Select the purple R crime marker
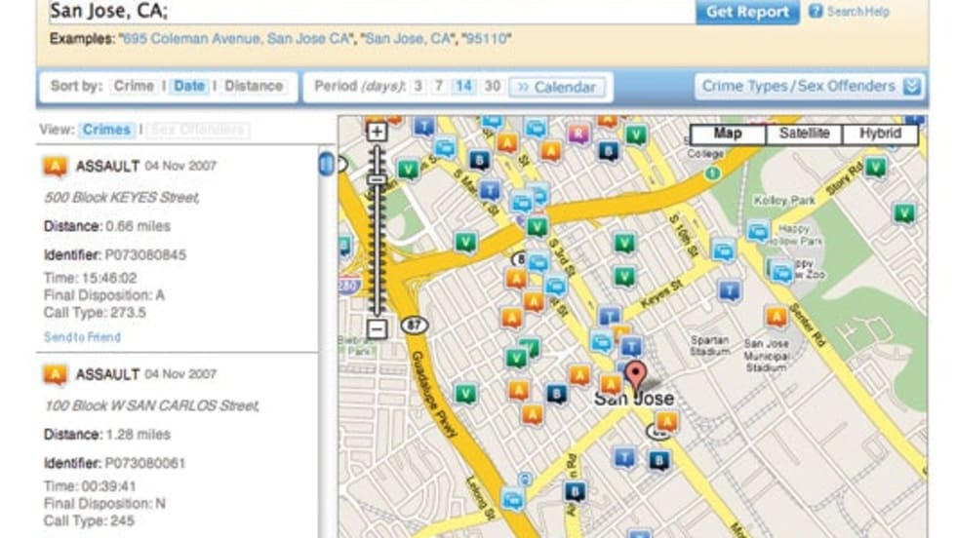Viewport: 956px width, 538px height. [x=579, y=134]
